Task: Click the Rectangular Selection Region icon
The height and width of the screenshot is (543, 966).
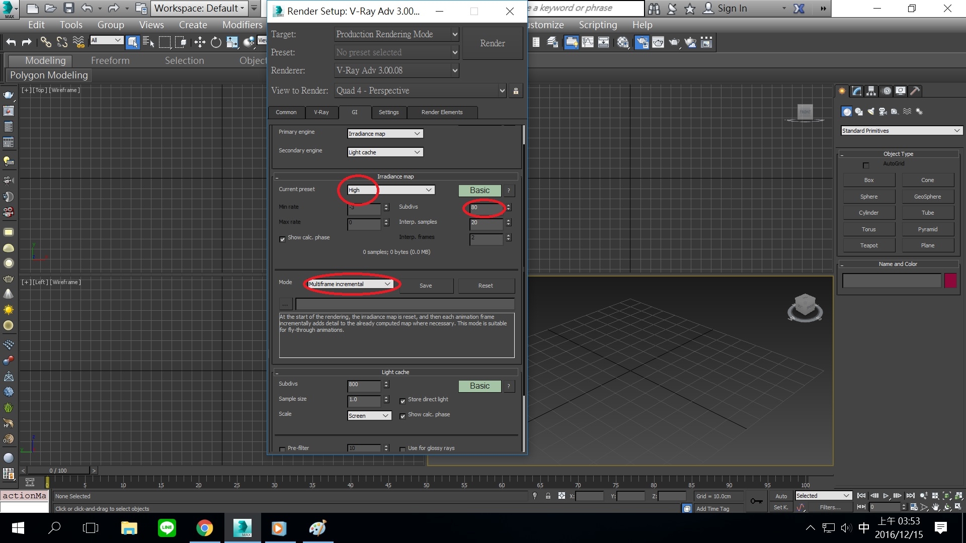Action: tap(165, 42)
